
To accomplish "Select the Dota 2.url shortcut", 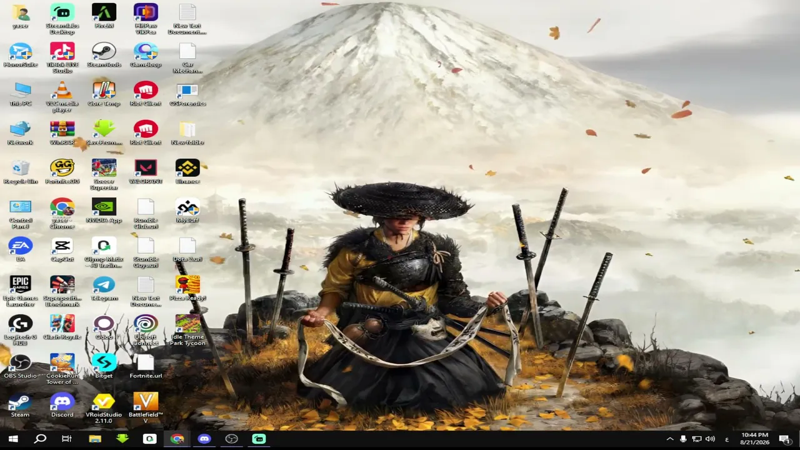I will [x=187, y=249].
